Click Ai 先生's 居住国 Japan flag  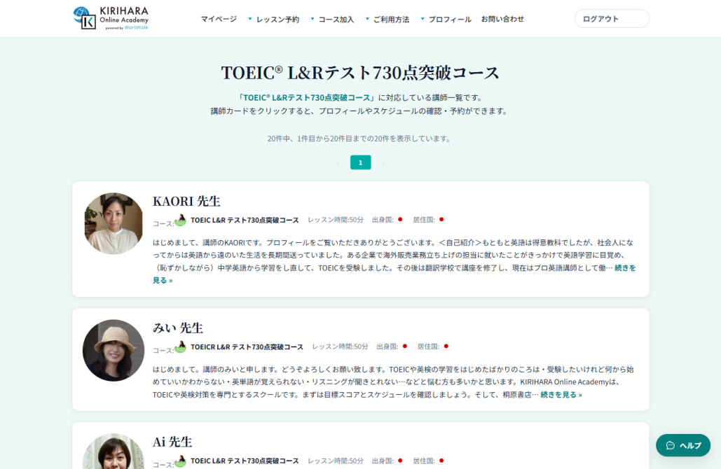tap(441, 461)
